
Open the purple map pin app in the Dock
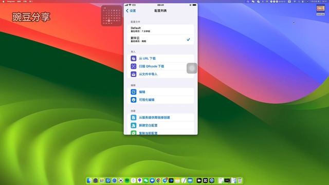click(139, 180)
